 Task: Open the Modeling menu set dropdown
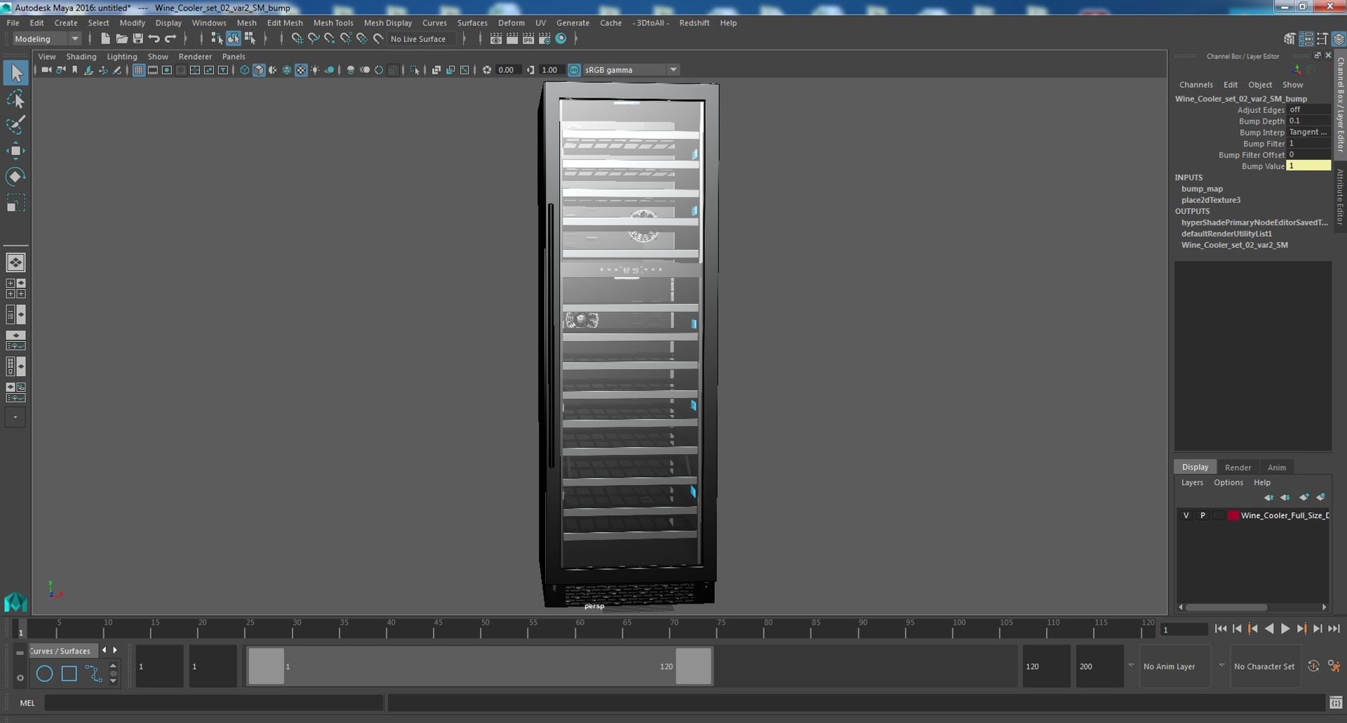47,39
